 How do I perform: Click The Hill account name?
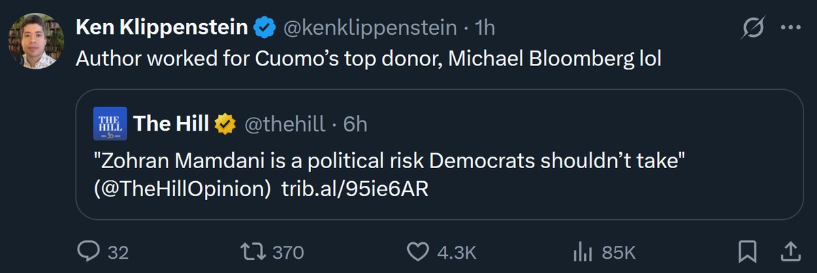click(171, 123)
